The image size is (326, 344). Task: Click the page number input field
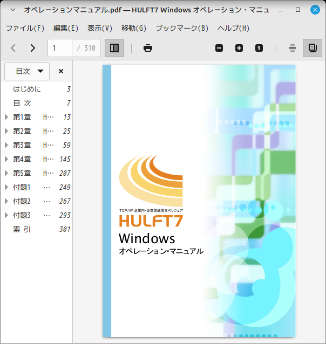coord(60,48)
